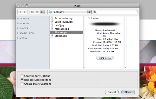The image size is (156, 99).
Task: Click the Stones.jpg file icon
Action: (52, 36)
